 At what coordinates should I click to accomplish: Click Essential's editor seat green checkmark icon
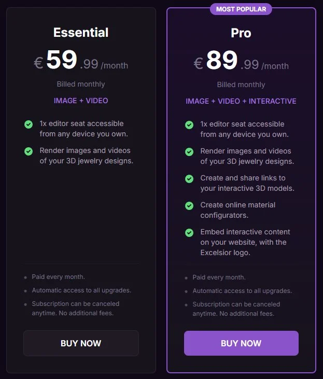(29, 124)
